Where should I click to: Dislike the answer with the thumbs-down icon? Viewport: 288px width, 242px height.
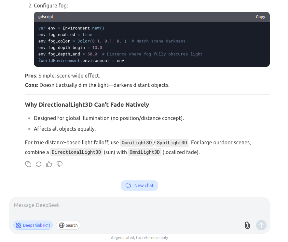[x=60, y=164]
